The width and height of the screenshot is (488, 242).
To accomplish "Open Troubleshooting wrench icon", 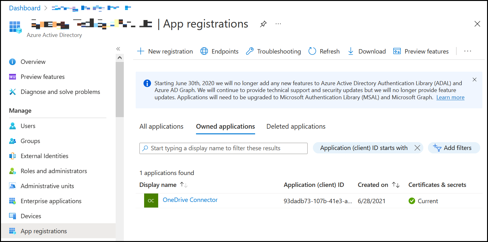I will pos(250,51).
